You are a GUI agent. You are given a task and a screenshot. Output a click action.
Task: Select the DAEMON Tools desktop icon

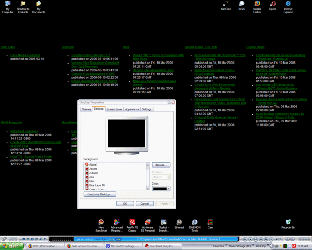point(195,226)
